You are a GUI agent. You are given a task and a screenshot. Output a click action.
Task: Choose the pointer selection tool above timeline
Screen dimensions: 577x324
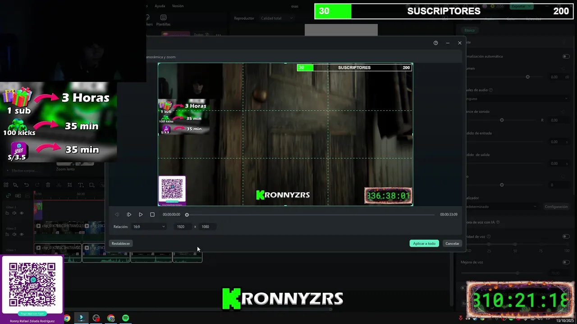15,185
